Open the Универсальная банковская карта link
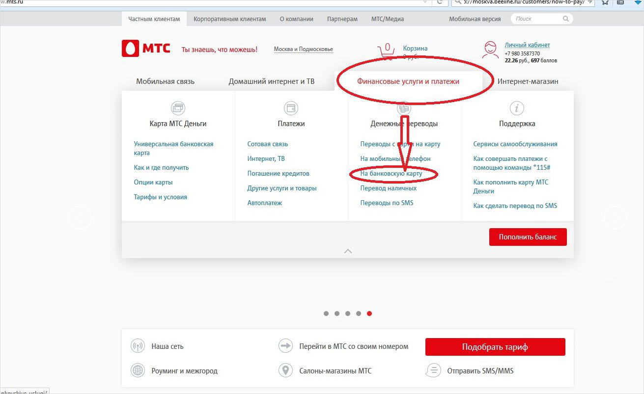644x394 pixels. tap(174, 149)
